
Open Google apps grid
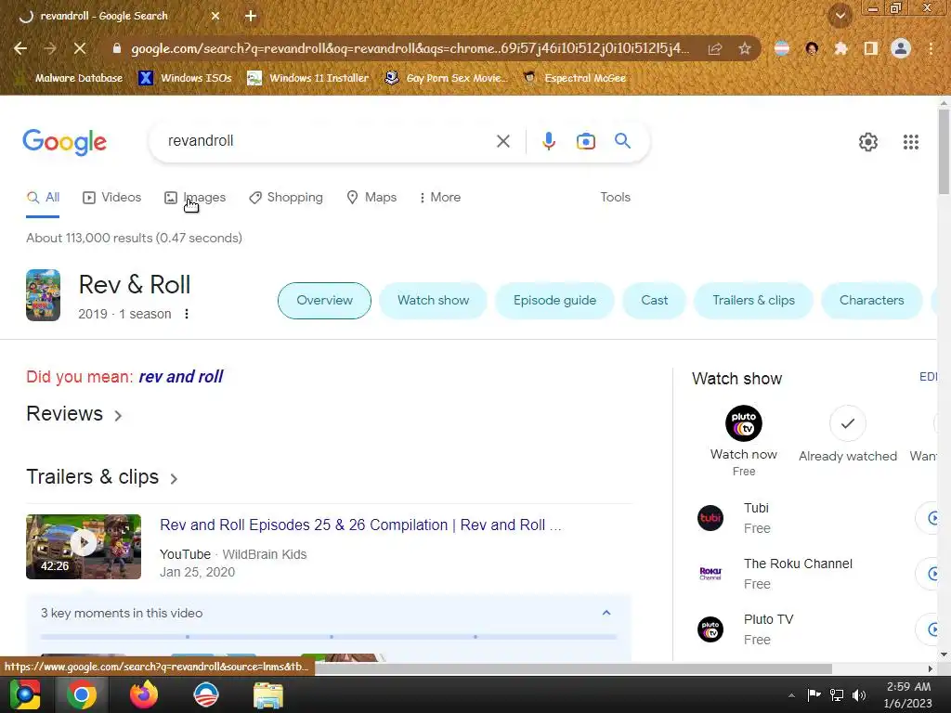pyautogui.click(x=910, y=142)
